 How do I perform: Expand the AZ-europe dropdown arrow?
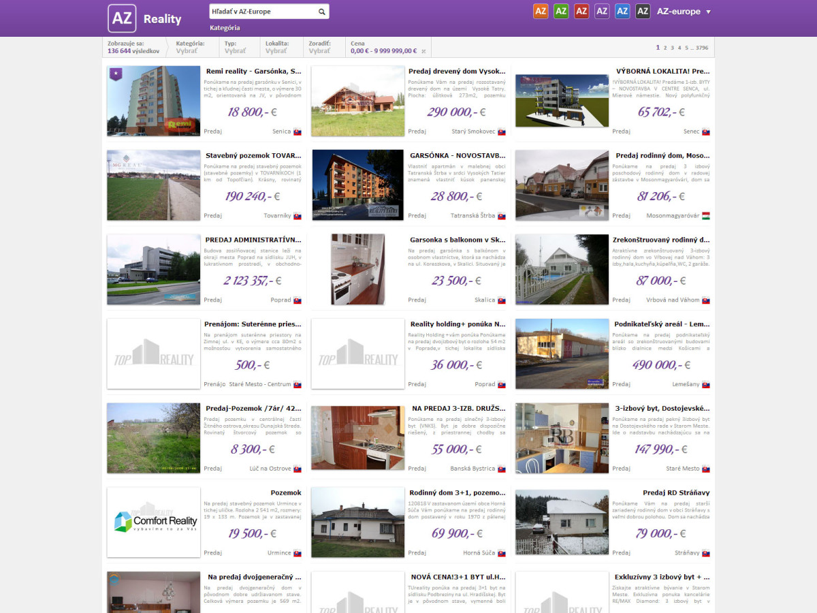[x=708, y=12]
